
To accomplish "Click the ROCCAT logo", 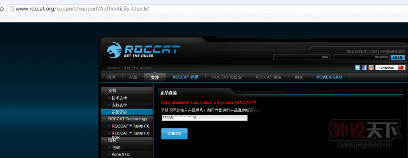I will (143, 50).
